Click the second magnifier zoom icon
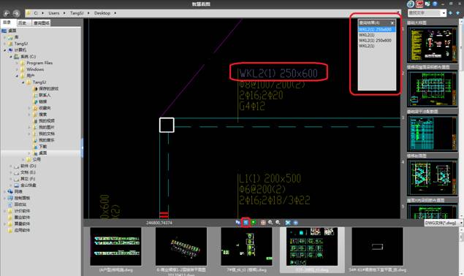This screenshot has height=276, width=464. [278, 222]
